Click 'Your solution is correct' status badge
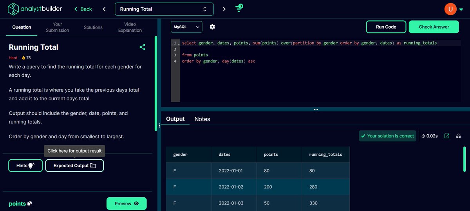The image size is (470, 211). click(387, 136)
